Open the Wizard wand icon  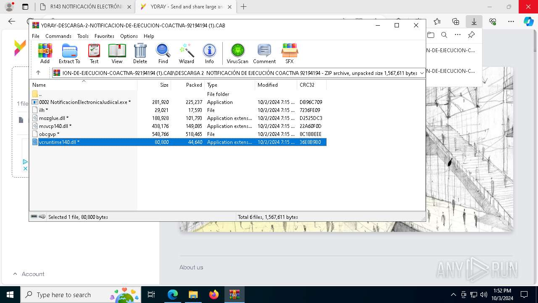point(187,53)
